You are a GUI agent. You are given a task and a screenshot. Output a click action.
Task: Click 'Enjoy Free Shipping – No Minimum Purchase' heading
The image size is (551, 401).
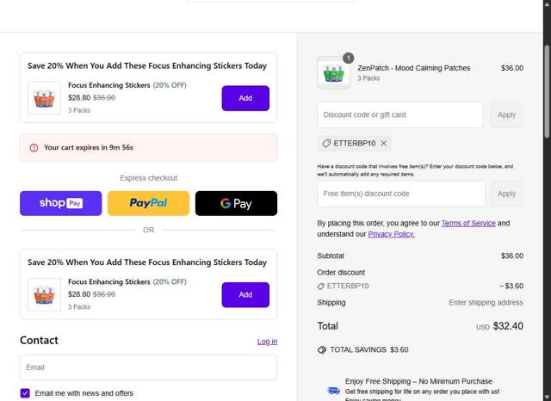tap(418, 381)
